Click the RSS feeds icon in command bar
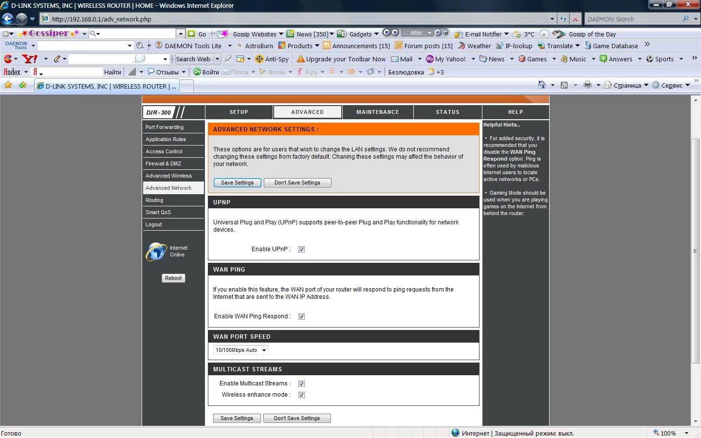Viewport: 701px width, 438px height. tap(564, 85)
